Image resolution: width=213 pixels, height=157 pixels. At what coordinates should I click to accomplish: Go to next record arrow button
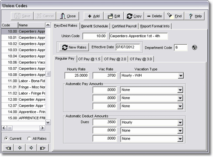point(31,148)
